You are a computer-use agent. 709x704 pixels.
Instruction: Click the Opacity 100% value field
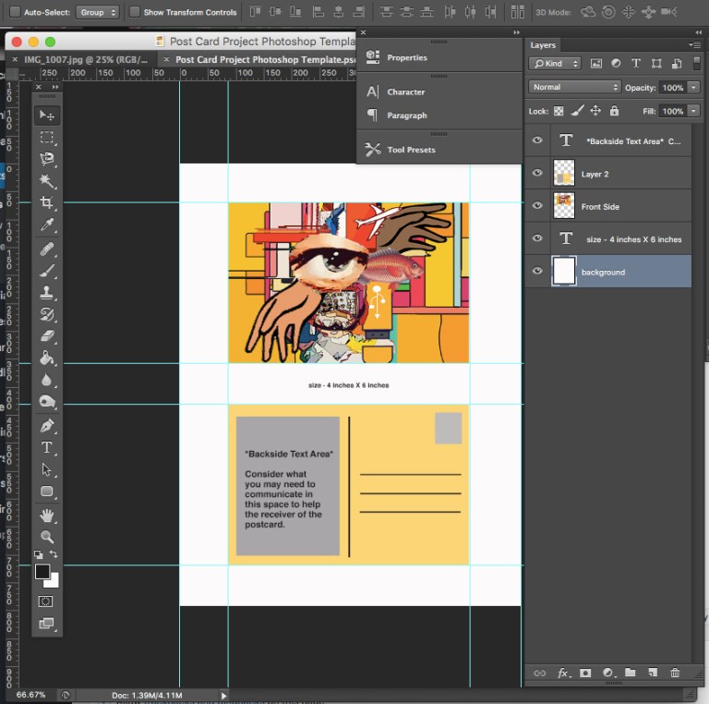click(x=673, y=88)
